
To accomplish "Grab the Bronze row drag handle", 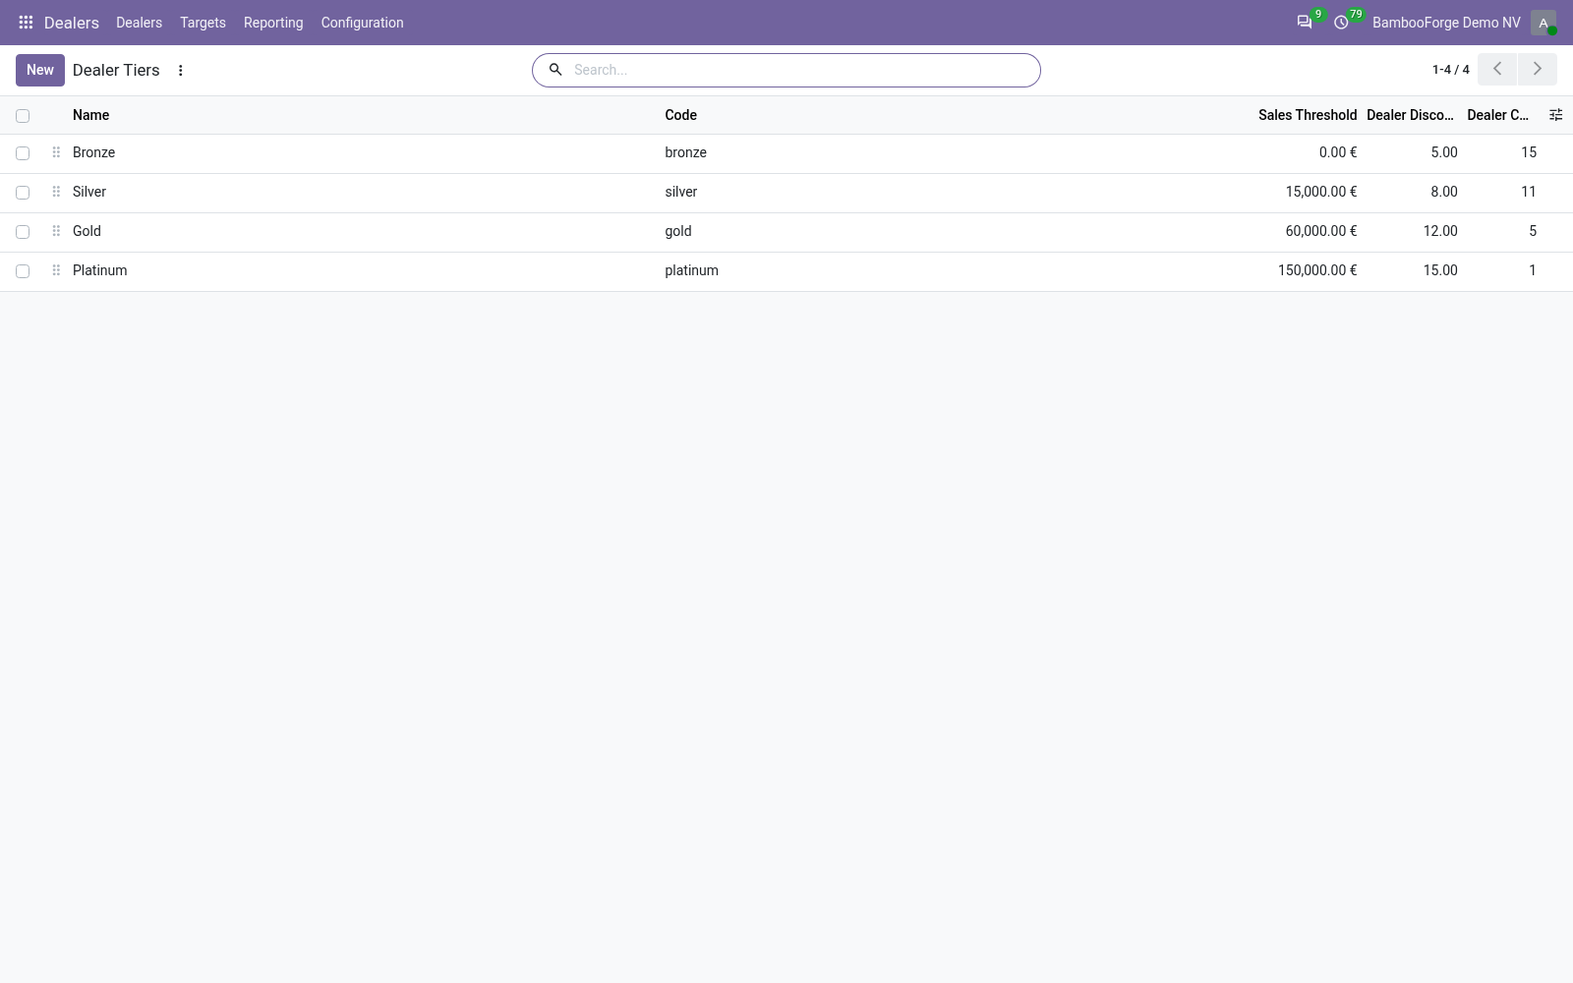I will pos(56,152).
